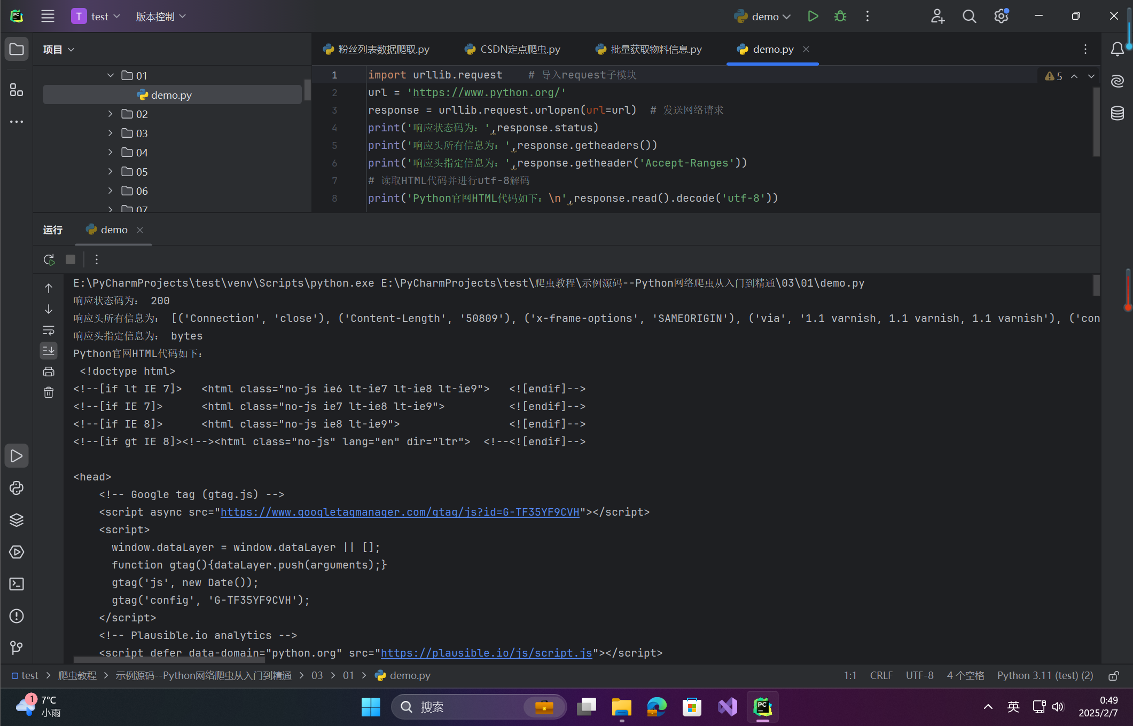Open Git version control tool window

17,648
